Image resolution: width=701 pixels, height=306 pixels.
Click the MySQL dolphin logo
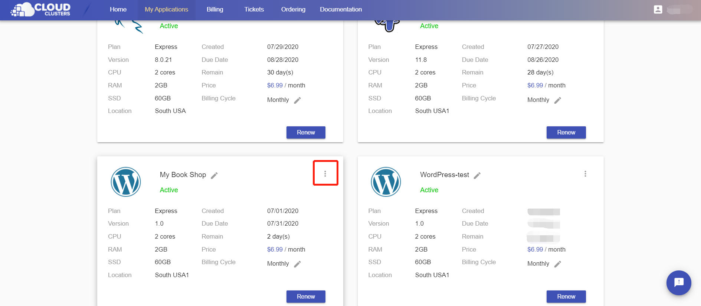coord(128,27)
